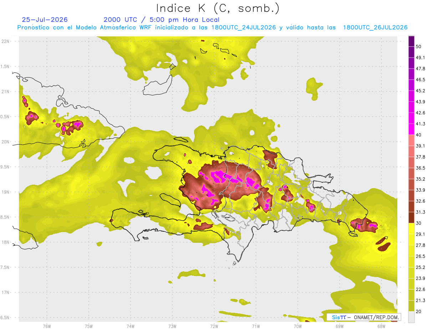Screen dimensions: 428x331
Task: Click the legend value "41.3"
Action: point(421,124)
